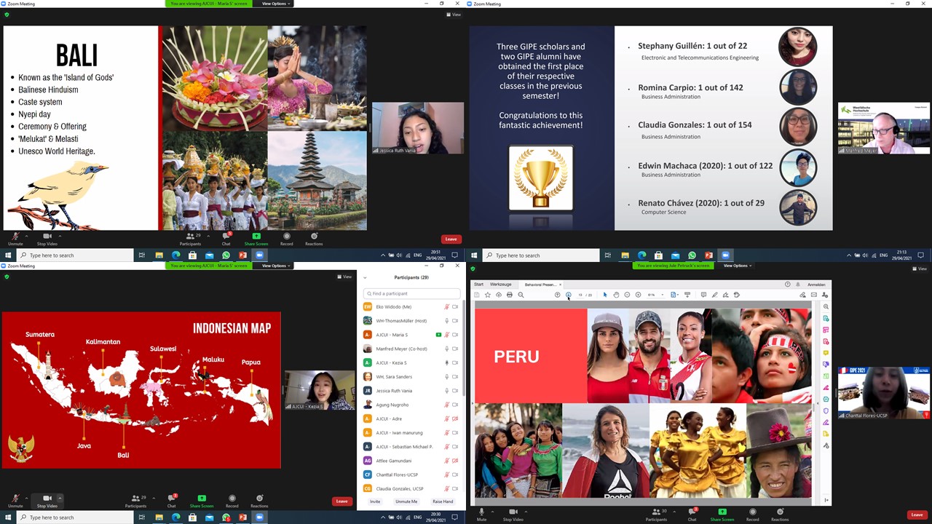Go to previous page with the PDF up arrow
The width and height of the screenshot is (932, 524).
(558, 295)
